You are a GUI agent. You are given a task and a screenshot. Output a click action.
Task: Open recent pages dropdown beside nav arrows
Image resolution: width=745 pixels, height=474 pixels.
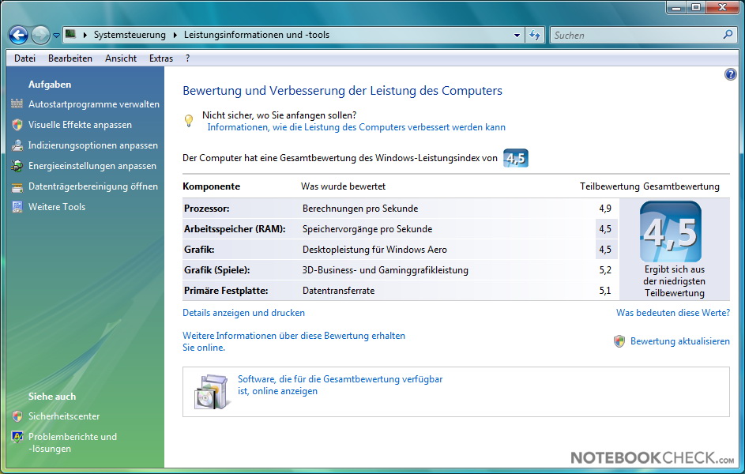point(56,35)
